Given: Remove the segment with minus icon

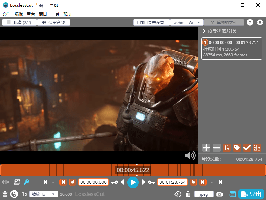Looking at the screenshot, I should (x=217, y=148).
